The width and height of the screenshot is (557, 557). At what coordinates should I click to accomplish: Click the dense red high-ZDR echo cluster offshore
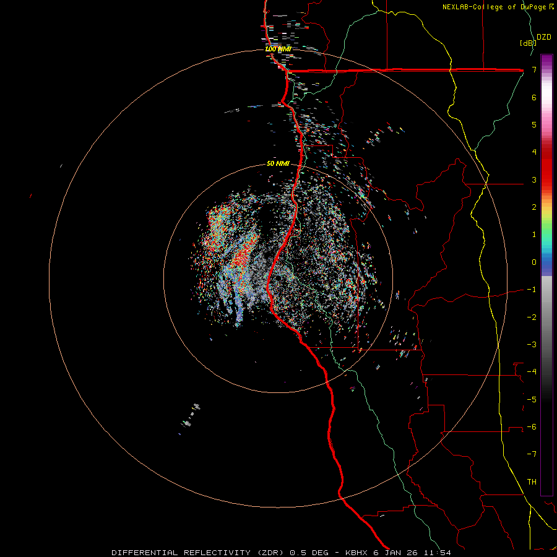(241, 256)
